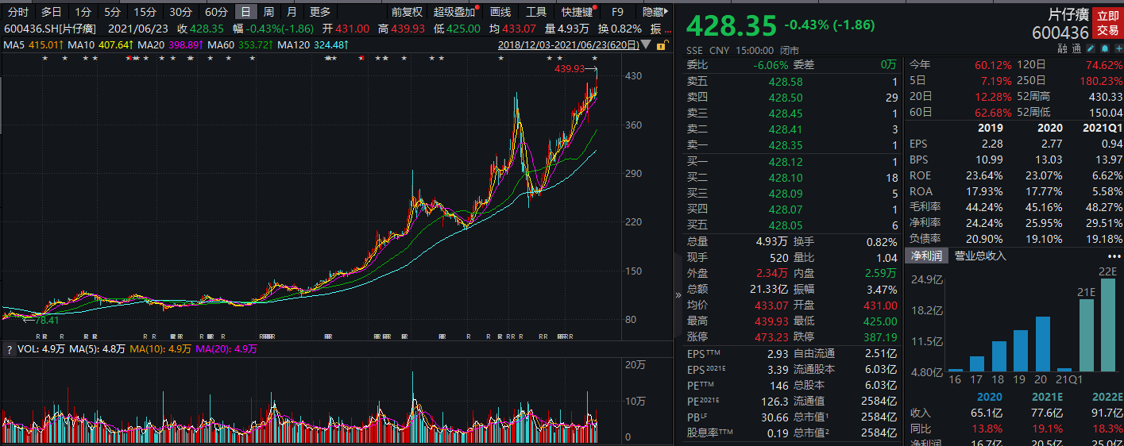Screen dimensions: 1124x446
Task: Expand the 更多 period options
Action: pyautogui.click(x=319, y=12)
